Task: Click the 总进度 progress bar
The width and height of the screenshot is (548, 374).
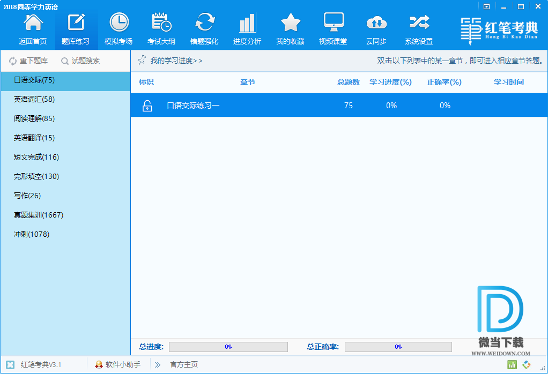Action: pos(228,347)
